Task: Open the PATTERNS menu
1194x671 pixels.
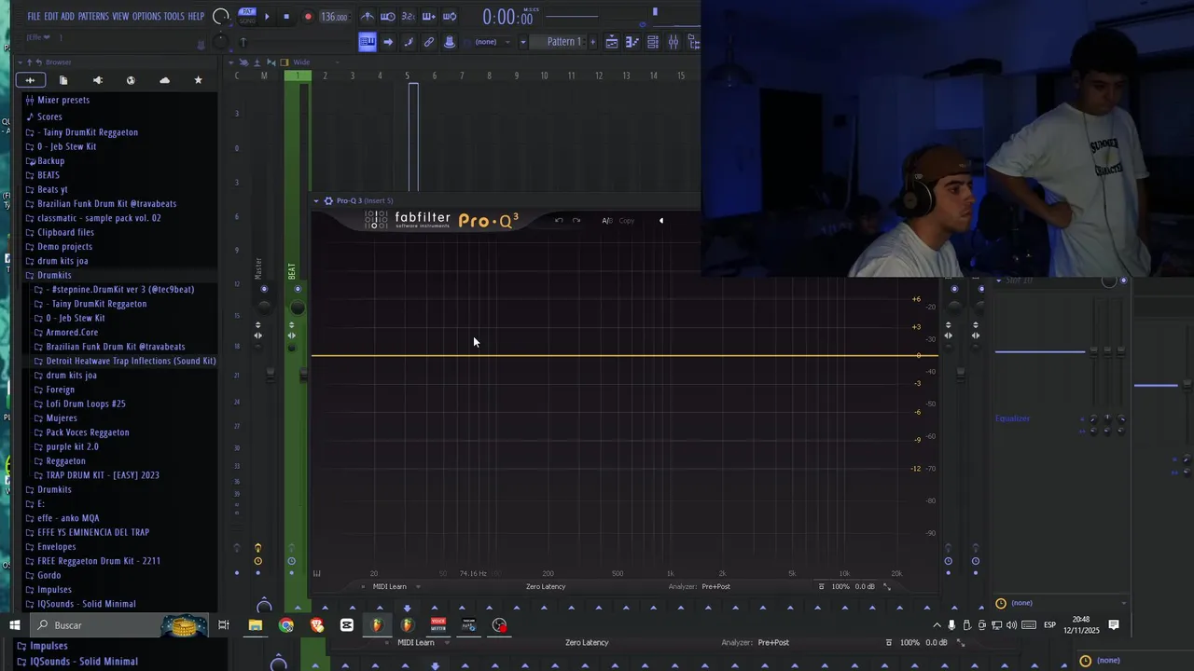Action: click(93, 16)
